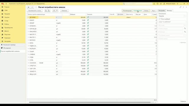Go back with the left arrow button

click(29, 7)
